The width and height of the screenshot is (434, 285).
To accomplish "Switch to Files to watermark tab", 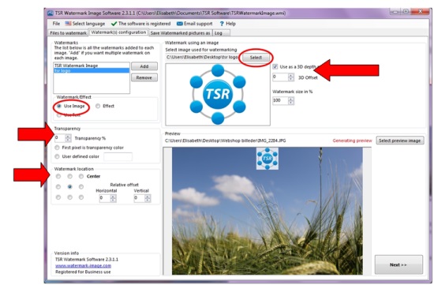I will point(68,33).
